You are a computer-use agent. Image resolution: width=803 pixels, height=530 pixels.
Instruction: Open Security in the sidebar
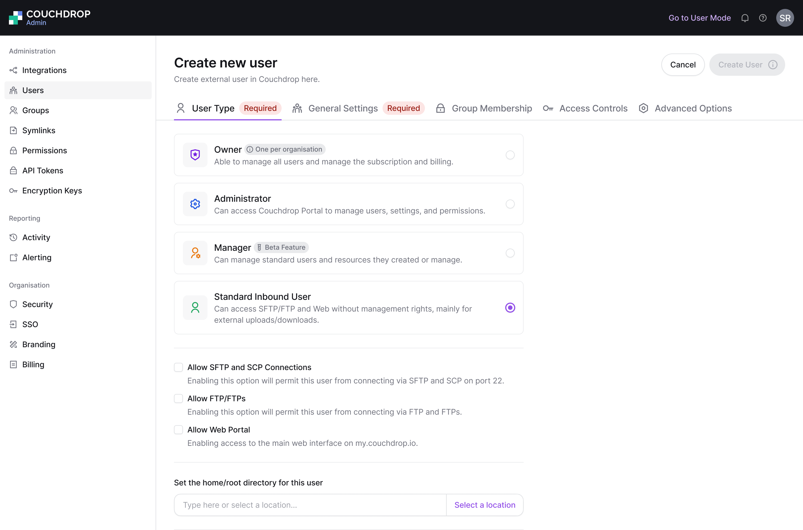(x=78, y=304)
